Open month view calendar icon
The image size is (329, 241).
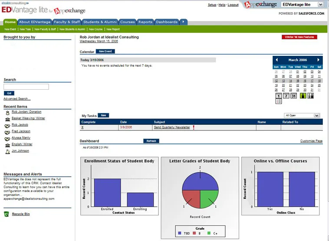coord(293,96)
